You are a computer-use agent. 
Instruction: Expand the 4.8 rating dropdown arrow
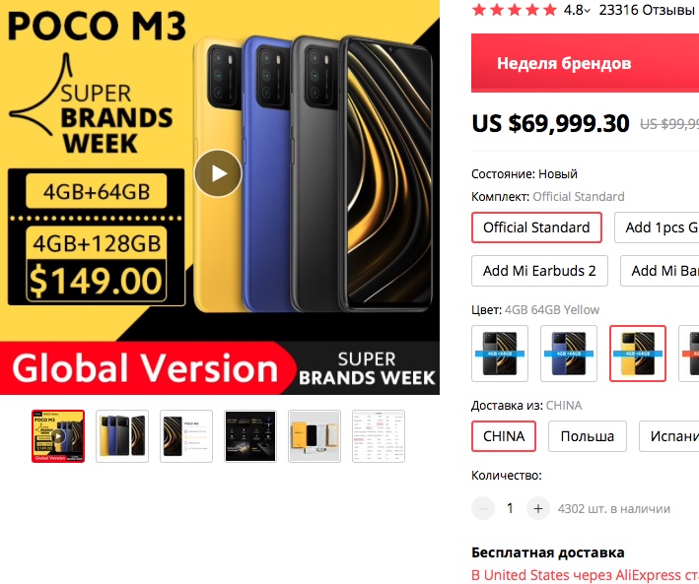click(588, 11)
